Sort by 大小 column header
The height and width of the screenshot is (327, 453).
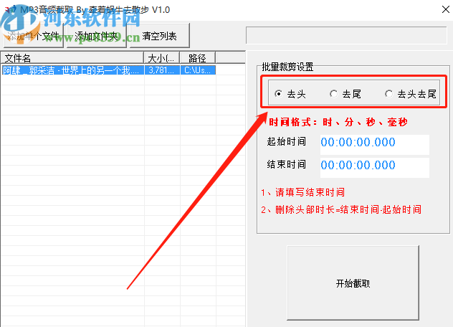[x=162, y=58]
